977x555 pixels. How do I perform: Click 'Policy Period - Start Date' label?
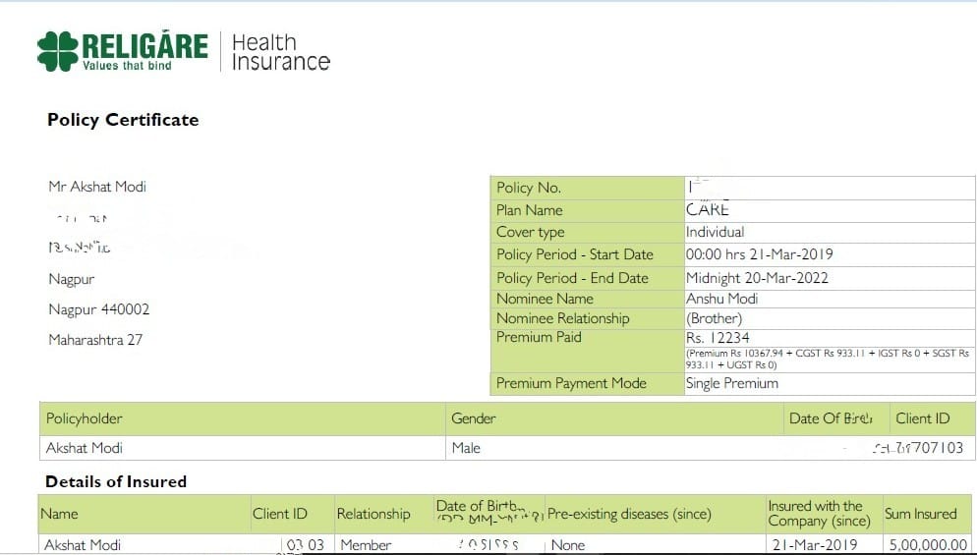point(574,254)
